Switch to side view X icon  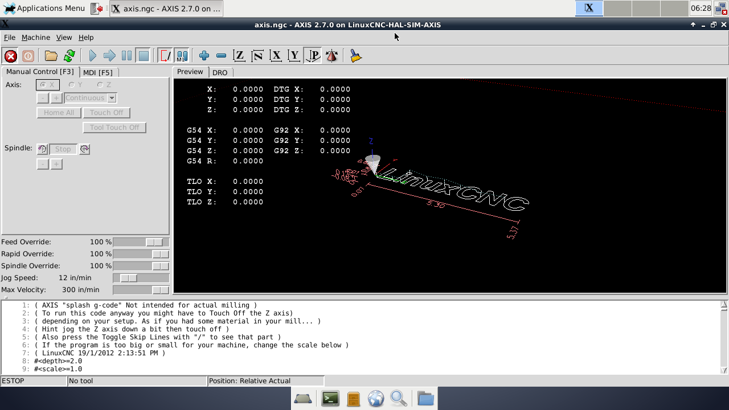(276, 56)
